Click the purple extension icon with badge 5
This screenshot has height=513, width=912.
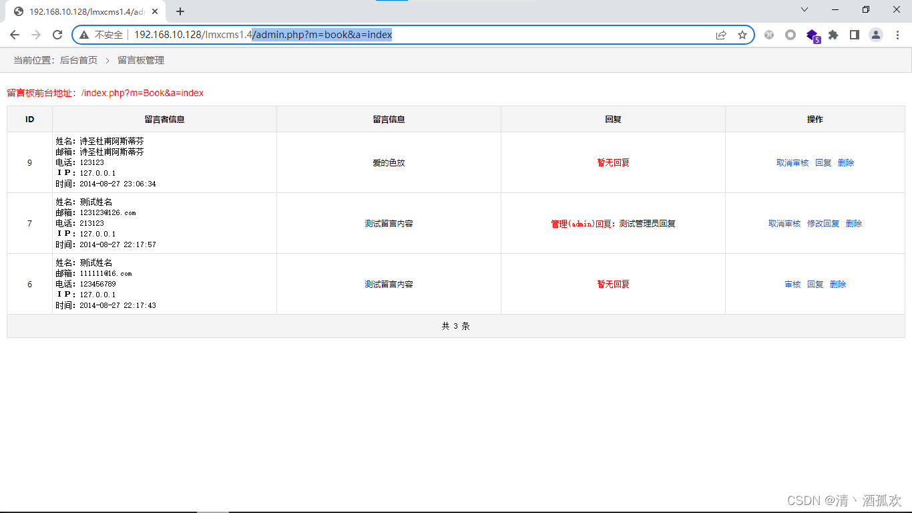[812, 35]
